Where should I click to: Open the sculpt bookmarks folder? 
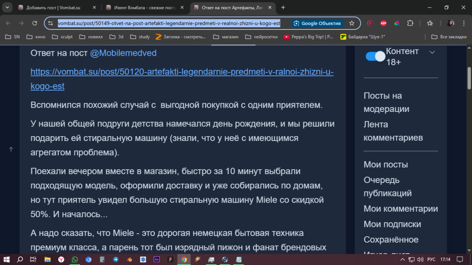click(x=62, y=37)
